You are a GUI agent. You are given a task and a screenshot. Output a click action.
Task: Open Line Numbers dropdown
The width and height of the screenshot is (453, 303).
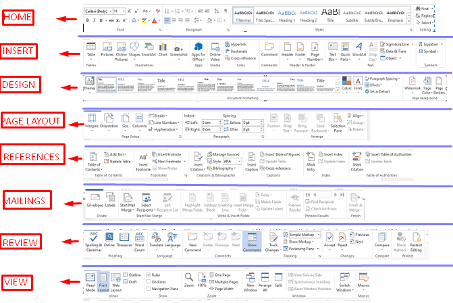click(164, 122)
